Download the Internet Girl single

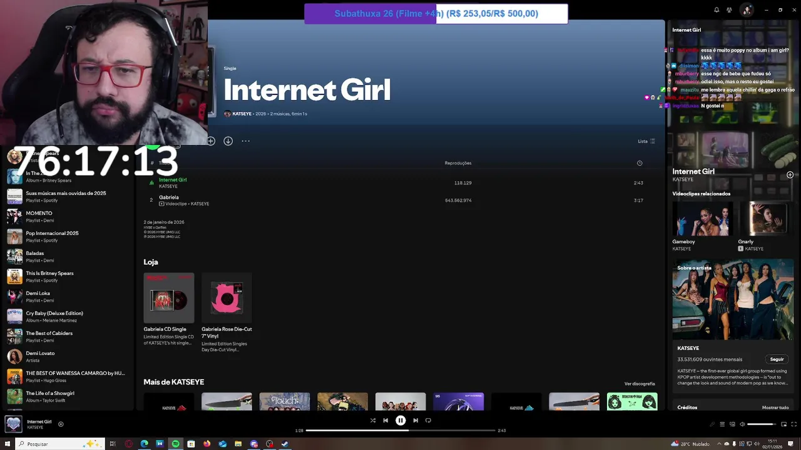point(228,141)
